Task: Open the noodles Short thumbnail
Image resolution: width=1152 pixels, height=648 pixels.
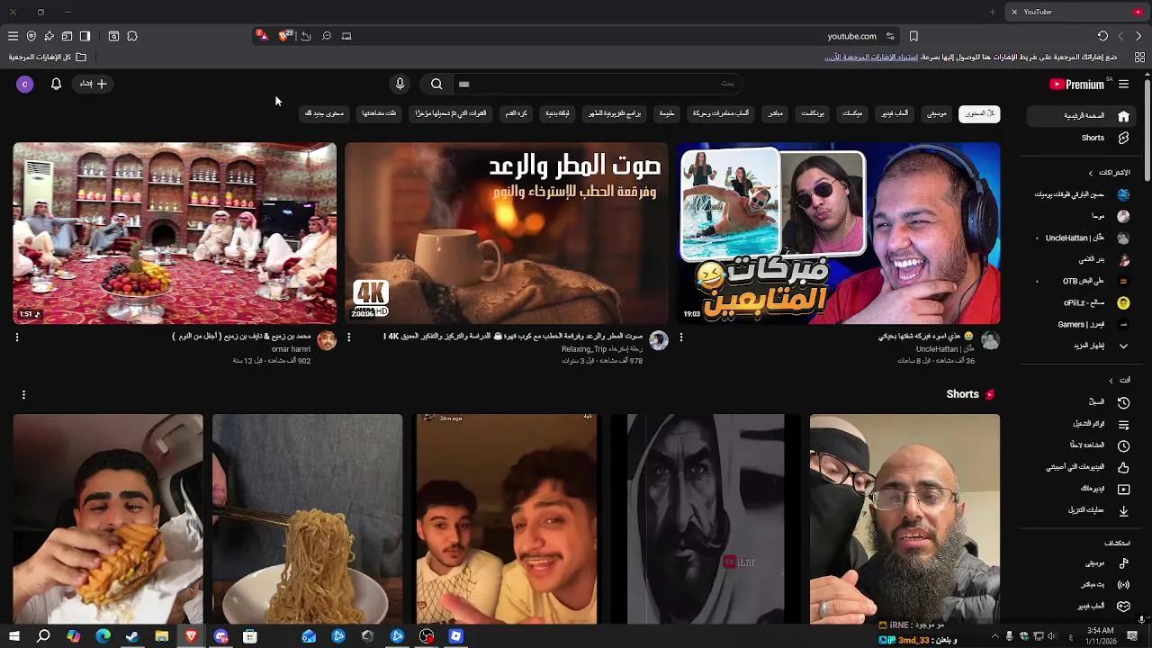Action: coord(308,519)
